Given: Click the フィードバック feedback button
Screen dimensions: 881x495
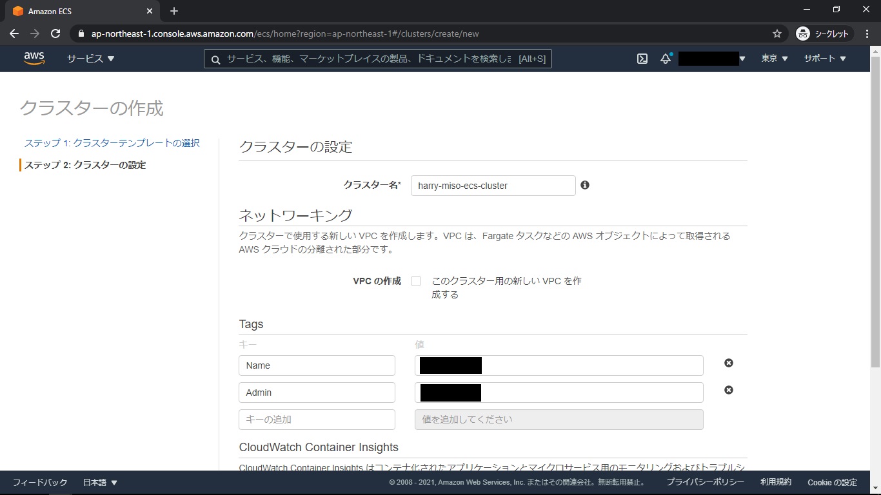Looking at the screenshot, I should [40, 482].
